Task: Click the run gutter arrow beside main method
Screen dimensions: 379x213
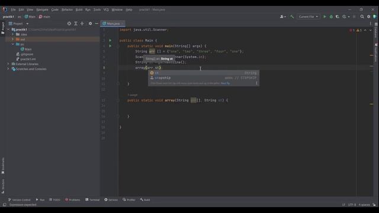Action: 110,46
